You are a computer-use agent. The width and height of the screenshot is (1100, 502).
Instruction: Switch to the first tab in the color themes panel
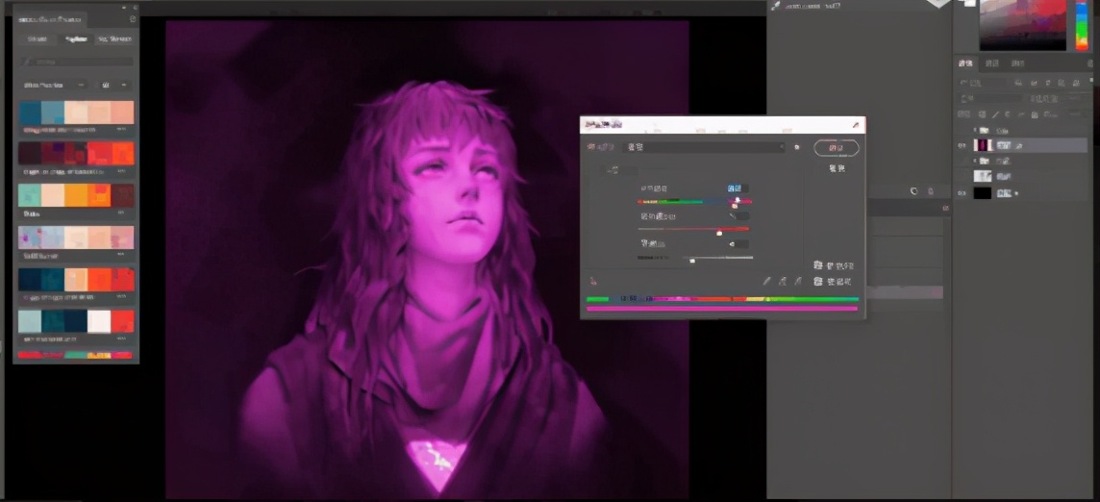click(x=37, y=39)
